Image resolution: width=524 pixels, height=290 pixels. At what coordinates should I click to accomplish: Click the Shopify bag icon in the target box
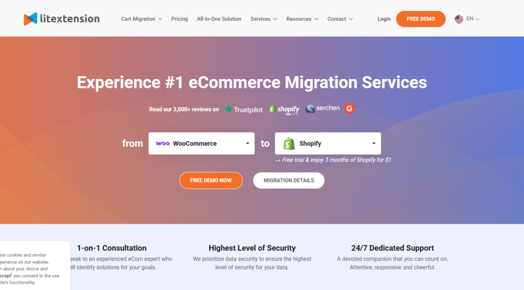[289, 144]
